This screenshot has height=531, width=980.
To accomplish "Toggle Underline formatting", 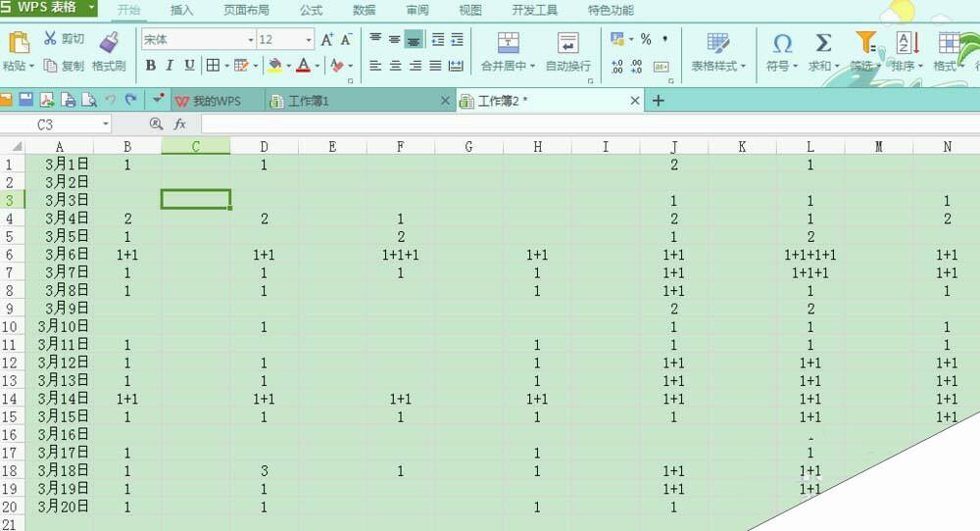I will coord(189,65).
